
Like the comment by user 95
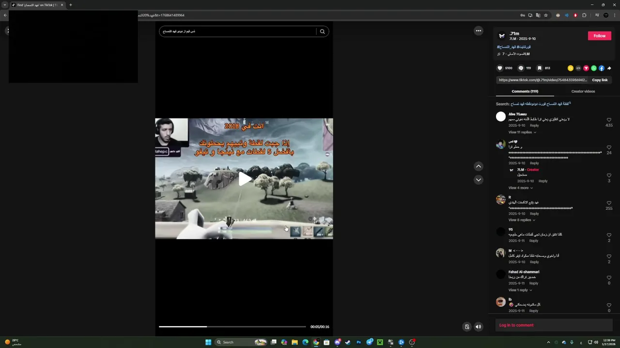pos(609,235)
